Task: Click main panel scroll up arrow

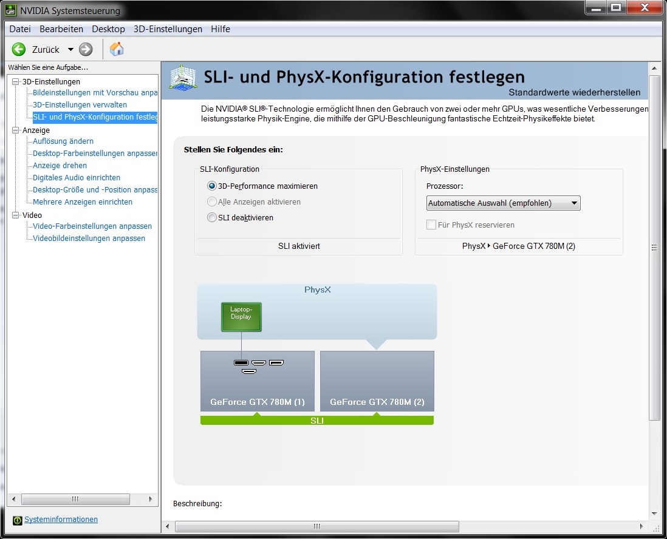Action: point(654,68)
